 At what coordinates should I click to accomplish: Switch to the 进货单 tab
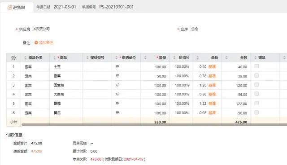point(17,8)
